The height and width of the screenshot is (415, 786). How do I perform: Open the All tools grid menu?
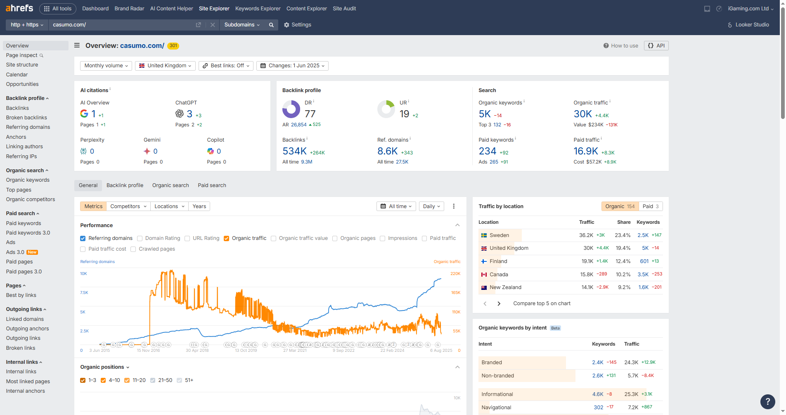(58, 9)
